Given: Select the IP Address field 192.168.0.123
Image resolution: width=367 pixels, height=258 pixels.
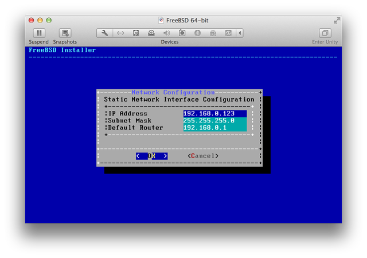Looking at the screenshot, I should 215,114.
